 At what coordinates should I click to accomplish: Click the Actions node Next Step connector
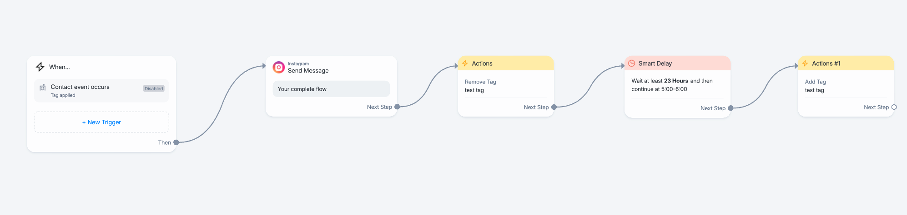[x=554, y=107]
